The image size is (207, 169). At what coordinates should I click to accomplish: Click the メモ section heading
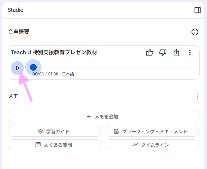pyautogui.click(x=13, y=96)
